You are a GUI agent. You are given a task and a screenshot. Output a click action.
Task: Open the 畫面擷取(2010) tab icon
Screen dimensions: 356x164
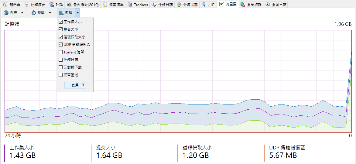click(x=69, y=5)
